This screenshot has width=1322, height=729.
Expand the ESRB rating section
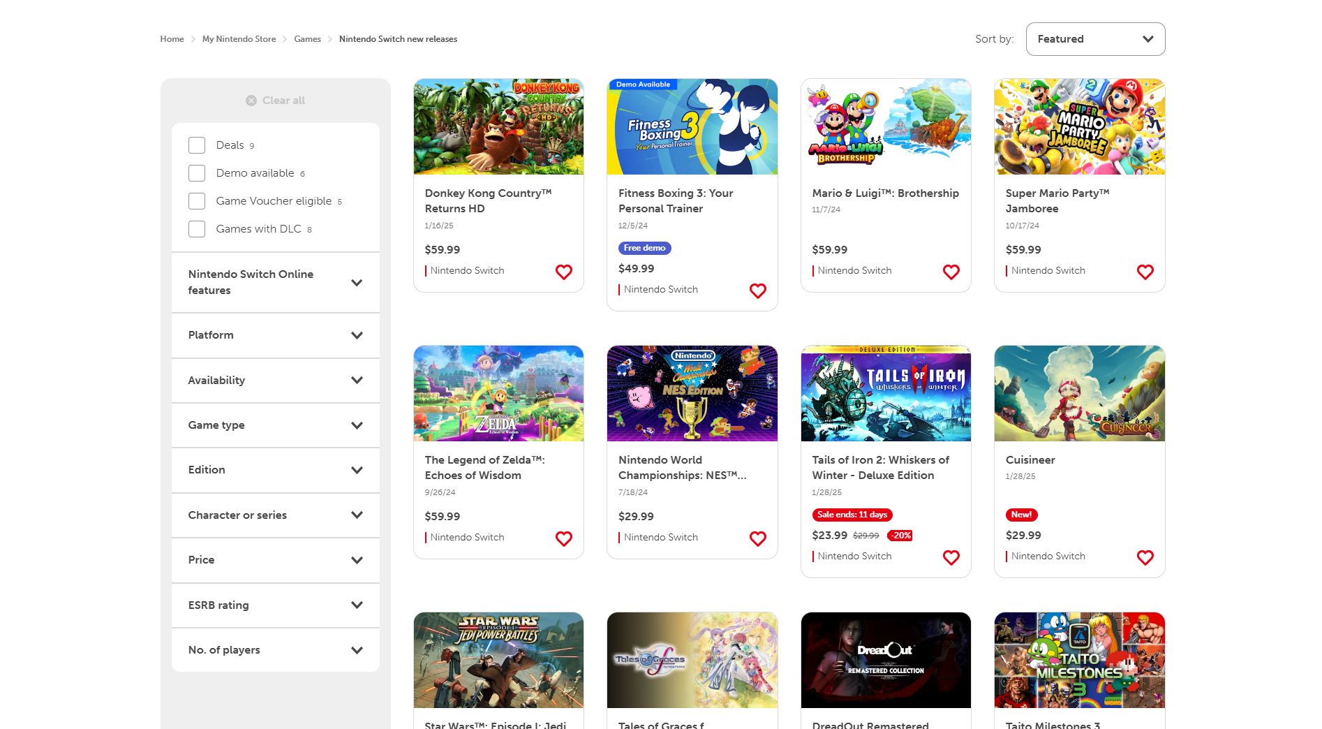point(274,605)
